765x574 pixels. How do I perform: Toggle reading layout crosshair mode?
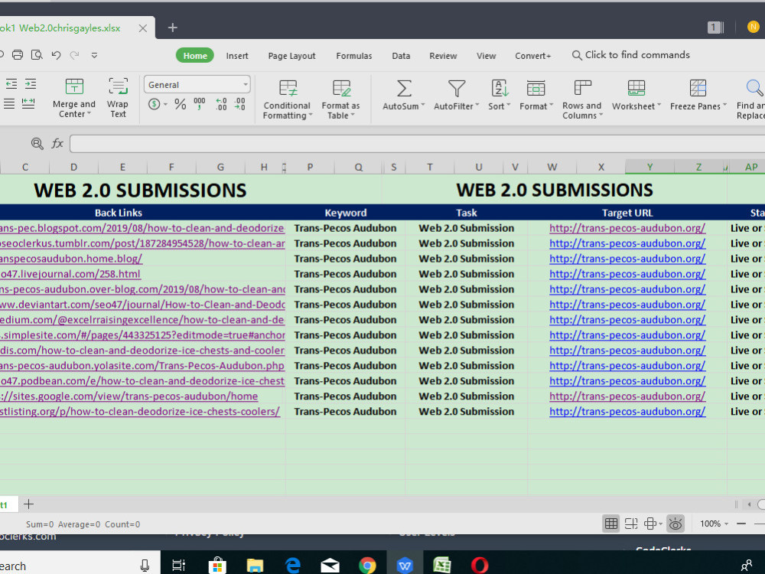[x=649, y=523]
